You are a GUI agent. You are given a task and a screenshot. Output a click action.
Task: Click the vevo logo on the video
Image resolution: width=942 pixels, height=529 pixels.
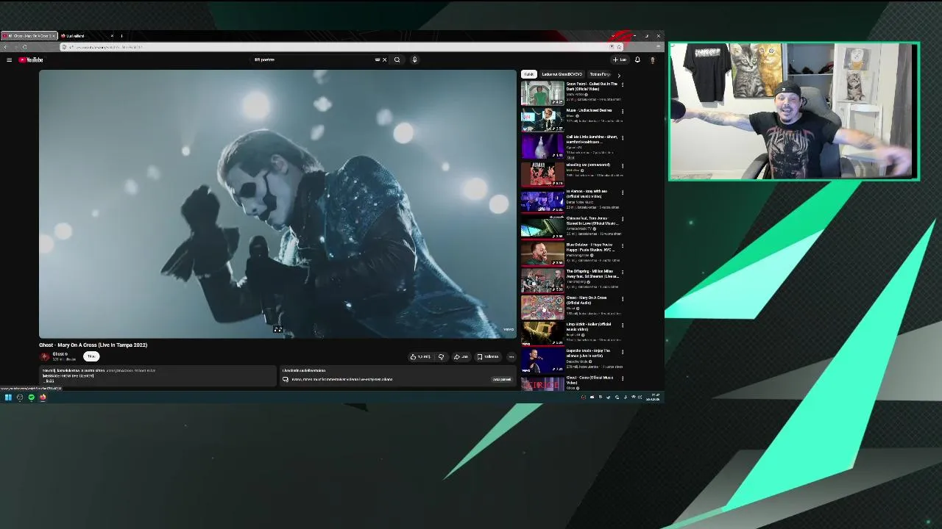[509, 329]
